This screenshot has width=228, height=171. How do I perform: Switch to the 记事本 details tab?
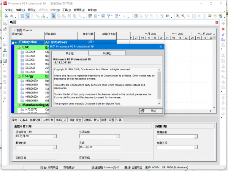[24, 120]
